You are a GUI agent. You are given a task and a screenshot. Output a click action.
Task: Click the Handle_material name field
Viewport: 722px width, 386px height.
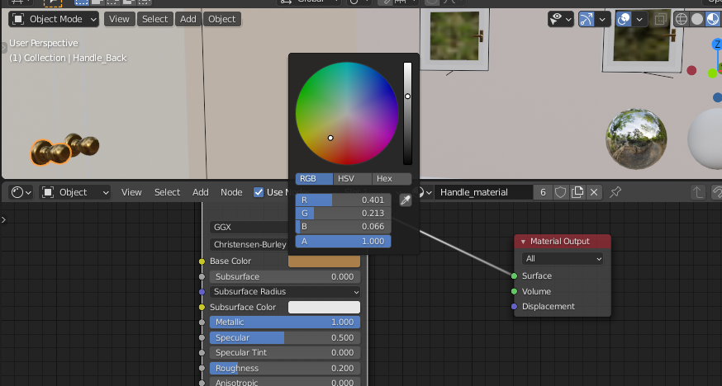[483, 192]
